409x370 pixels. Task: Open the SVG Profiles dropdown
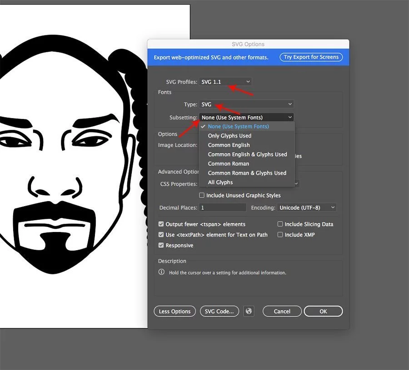(225, 82)
